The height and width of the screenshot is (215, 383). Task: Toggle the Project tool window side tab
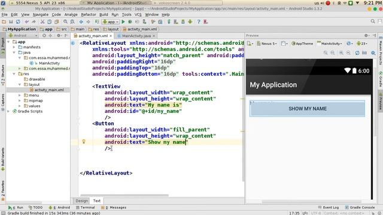[x=2, y=46]
